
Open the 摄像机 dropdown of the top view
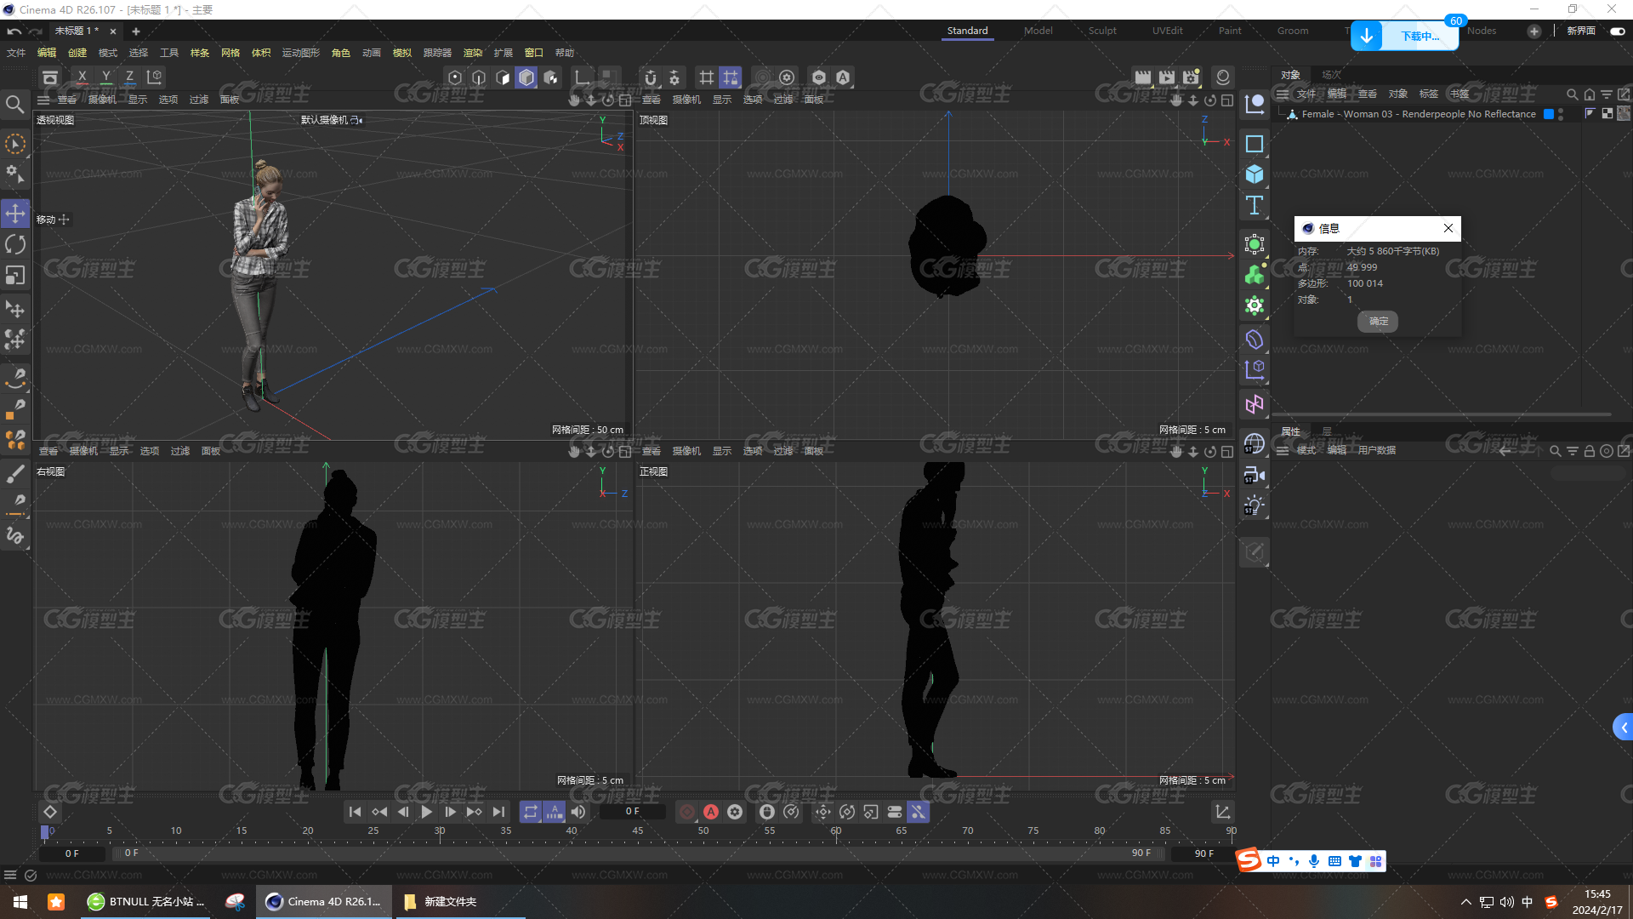click(686, 100)
